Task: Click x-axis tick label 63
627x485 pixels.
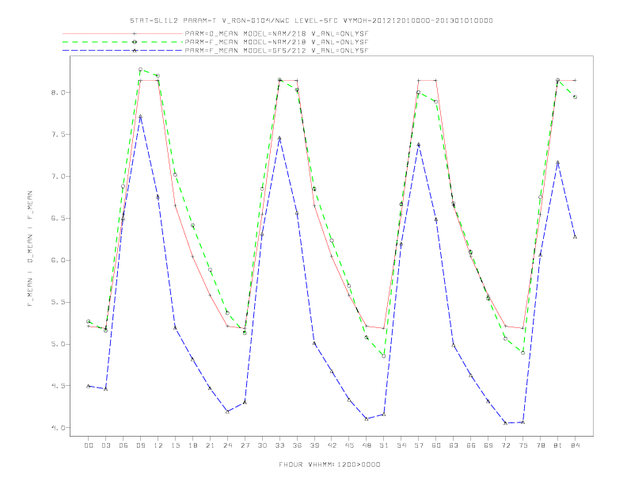Action: 454,445
